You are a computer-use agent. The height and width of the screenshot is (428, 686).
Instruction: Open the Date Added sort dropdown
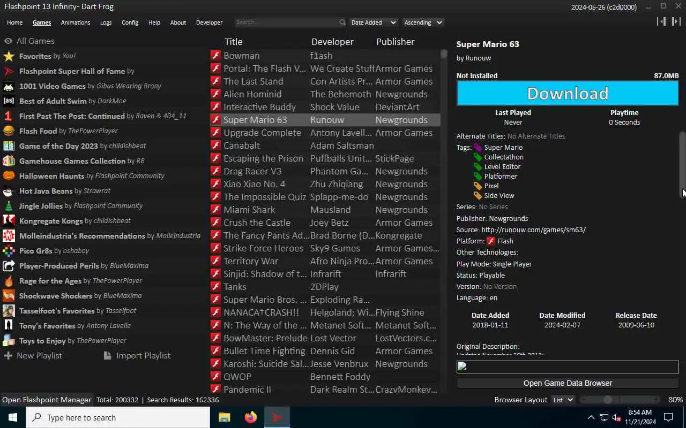coord(373,22)
